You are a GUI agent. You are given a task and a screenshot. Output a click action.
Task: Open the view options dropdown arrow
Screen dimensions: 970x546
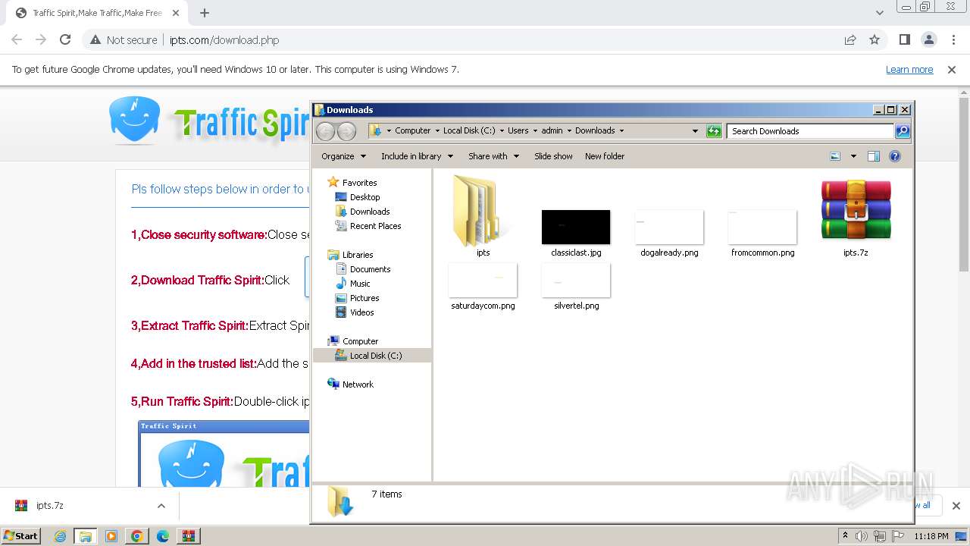[853, 156]
